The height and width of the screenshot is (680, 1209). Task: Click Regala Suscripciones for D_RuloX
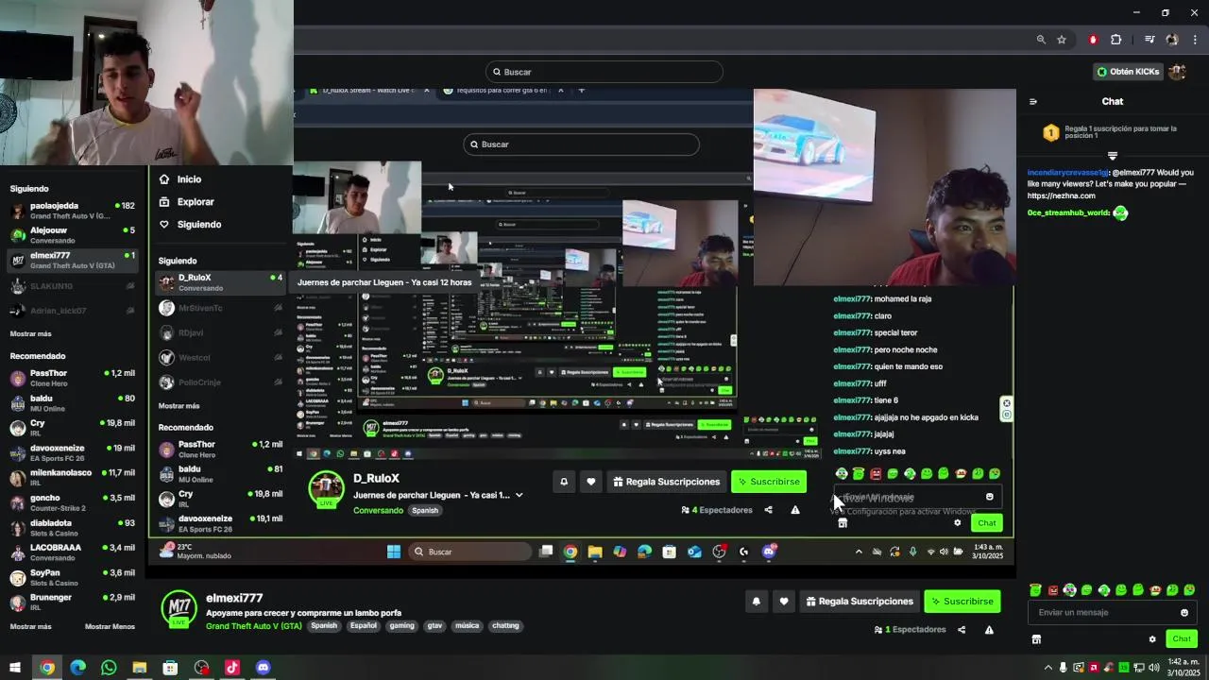point(666,482)
